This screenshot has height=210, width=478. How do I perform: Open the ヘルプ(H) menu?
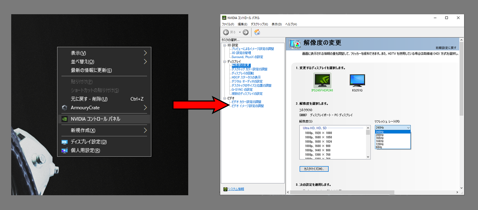coord(291,24)
